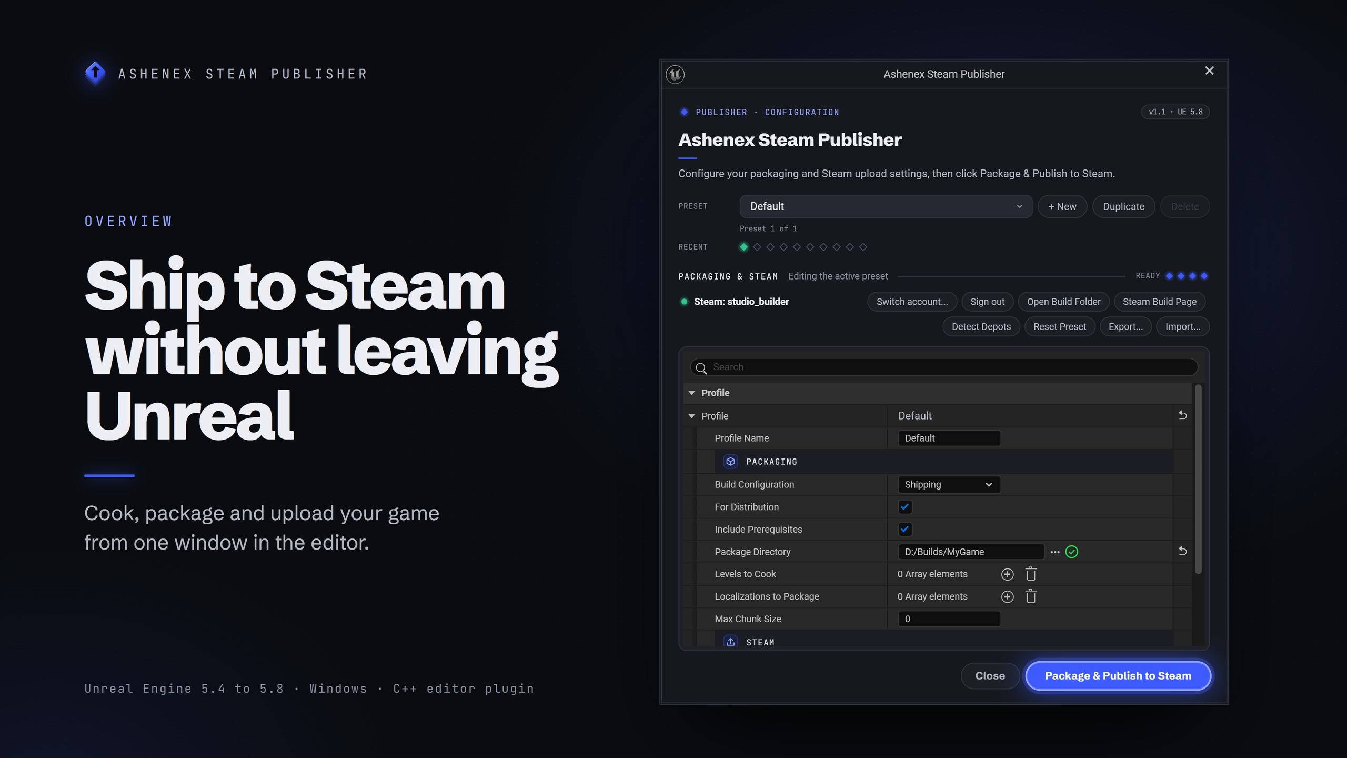Click the Max Chunk Size field
Screen dimensions: 1347x758
tap(949, 619)
